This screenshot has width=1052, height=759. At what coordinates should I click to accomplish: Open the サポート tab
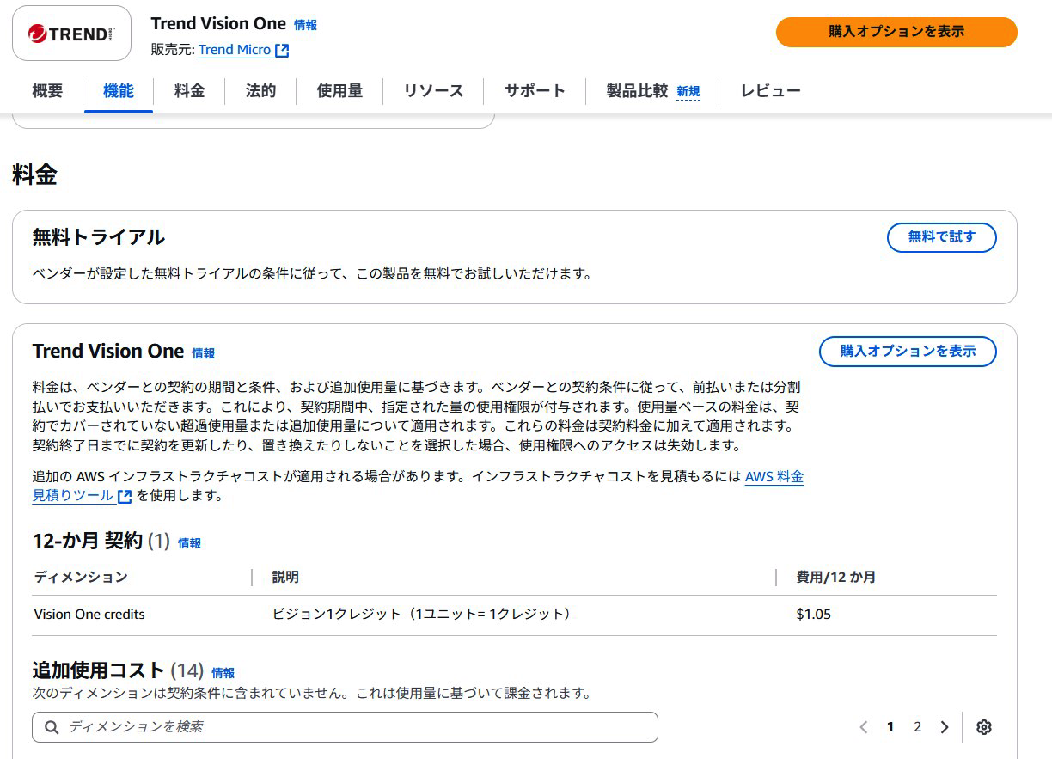[x=535, y=91]
